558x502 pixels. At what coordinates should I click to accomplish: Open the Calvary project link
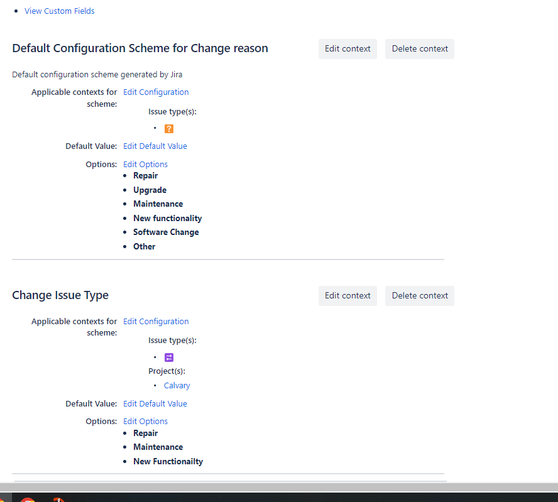[177, 386]
